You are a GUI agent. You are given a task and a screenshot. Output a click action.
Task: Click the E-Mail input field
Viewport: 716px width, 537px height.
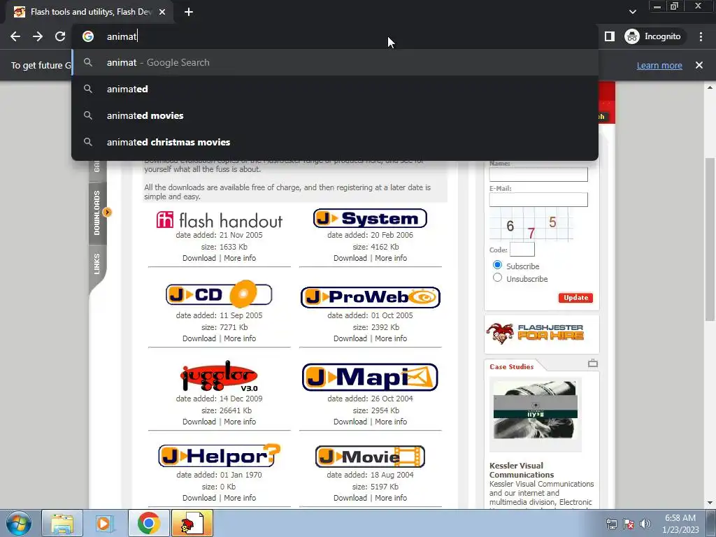pyautogui.click(x=538, y=199)
